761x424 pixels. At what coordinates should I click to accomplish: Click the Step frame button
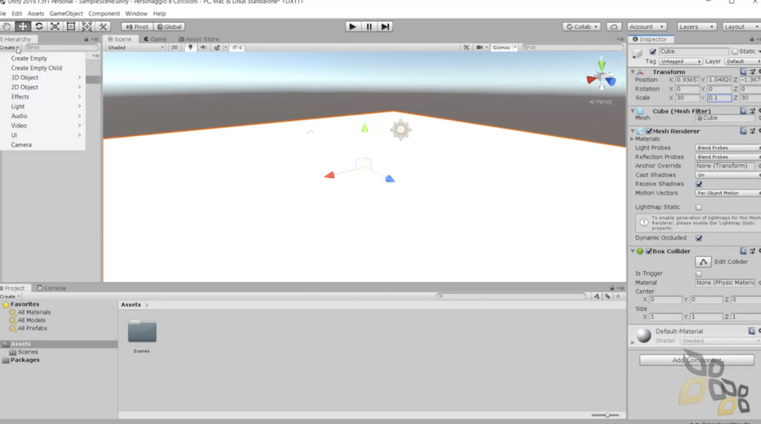[x=385, y=27]
